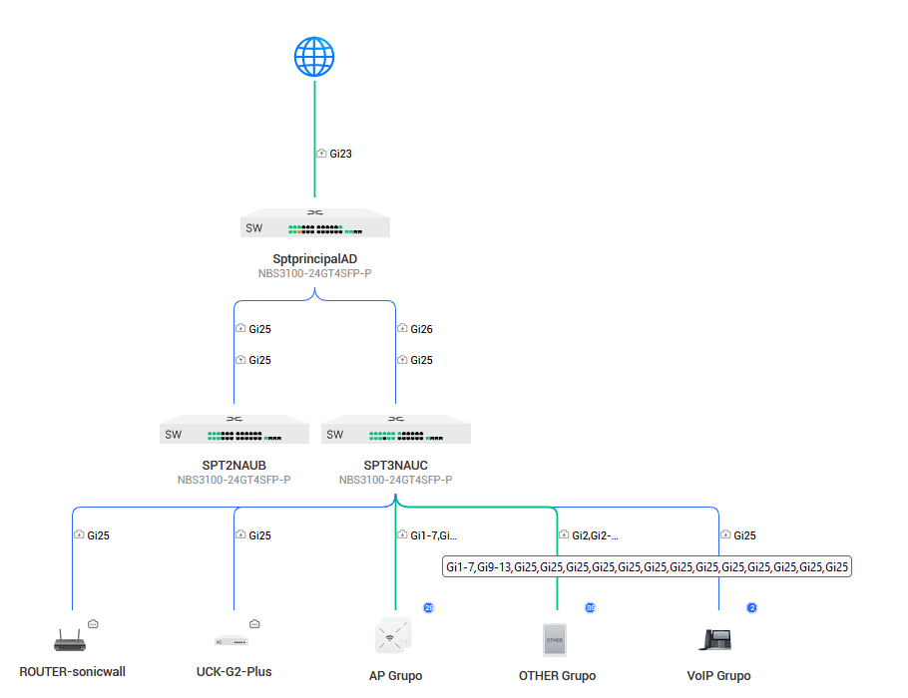Click the truncated Gi2,Gi2-... port label
The image size is (908, 698).
tap(595, 535)
